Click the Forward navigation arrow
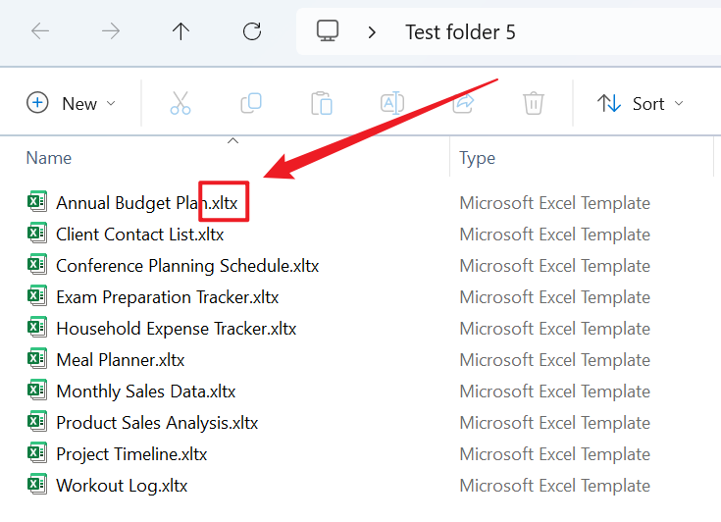Viewport: 721px width, 522px height. pos(111,31)
